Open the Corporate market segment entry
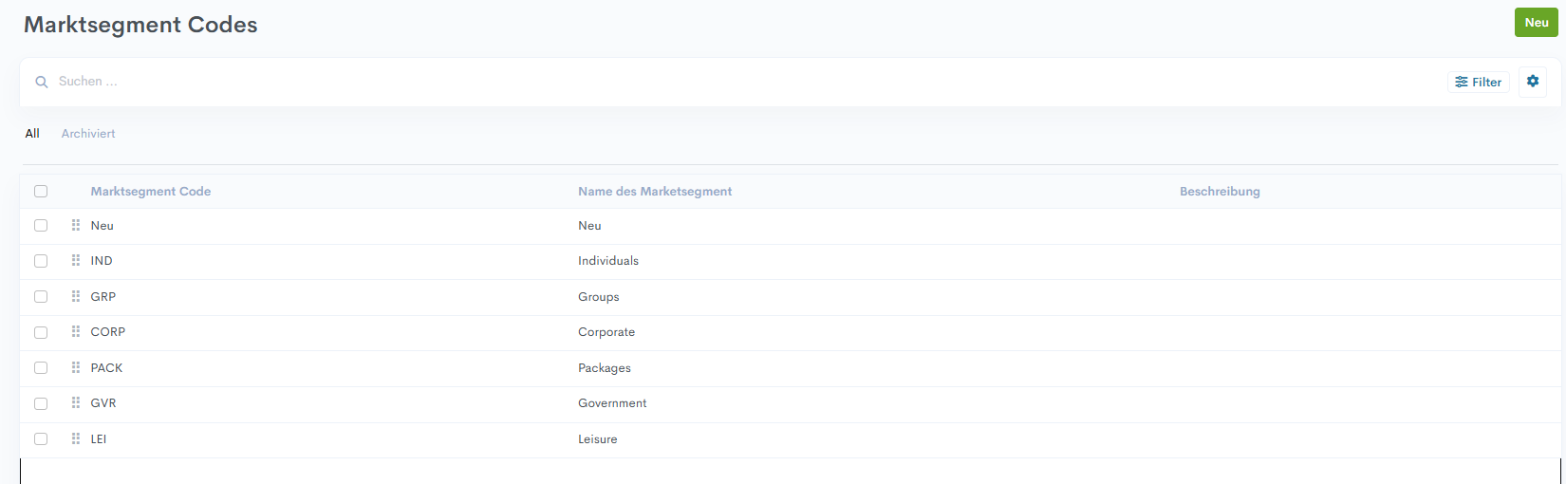 [x=606, y=332]
